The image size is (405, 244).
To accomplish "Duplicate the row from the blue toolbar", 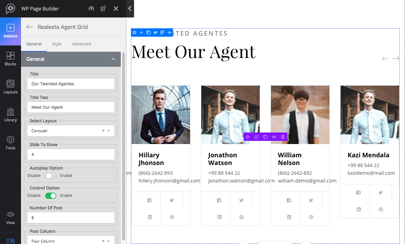I will pyautogui.click(x=148, y=33).
